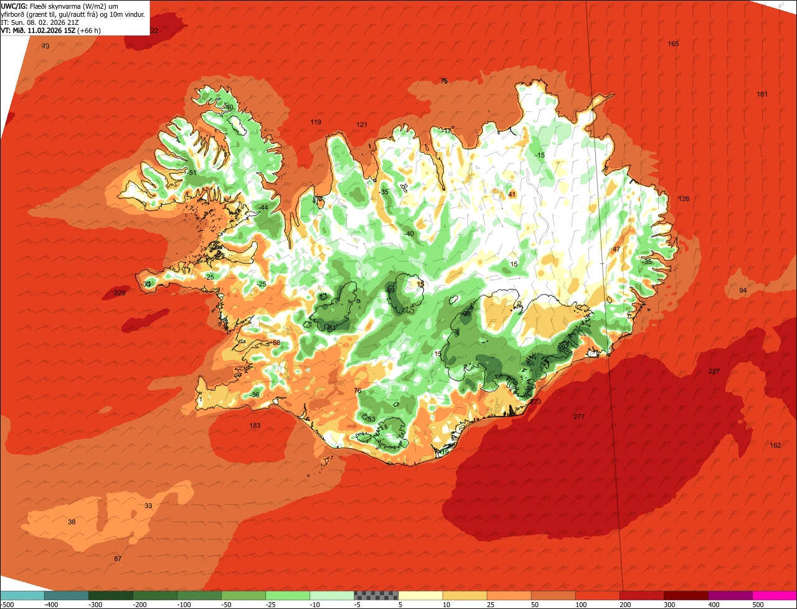
Task: Click the value '76' in south Iceland
Action: [x=357, y=390]
